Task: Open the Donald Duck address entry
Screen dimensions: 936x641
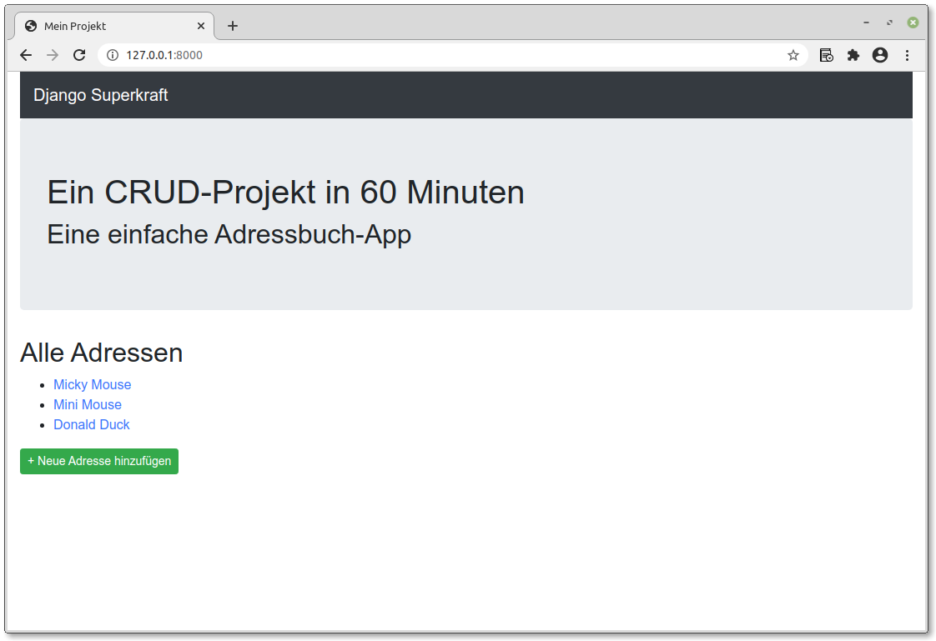Action: point(91,424)
